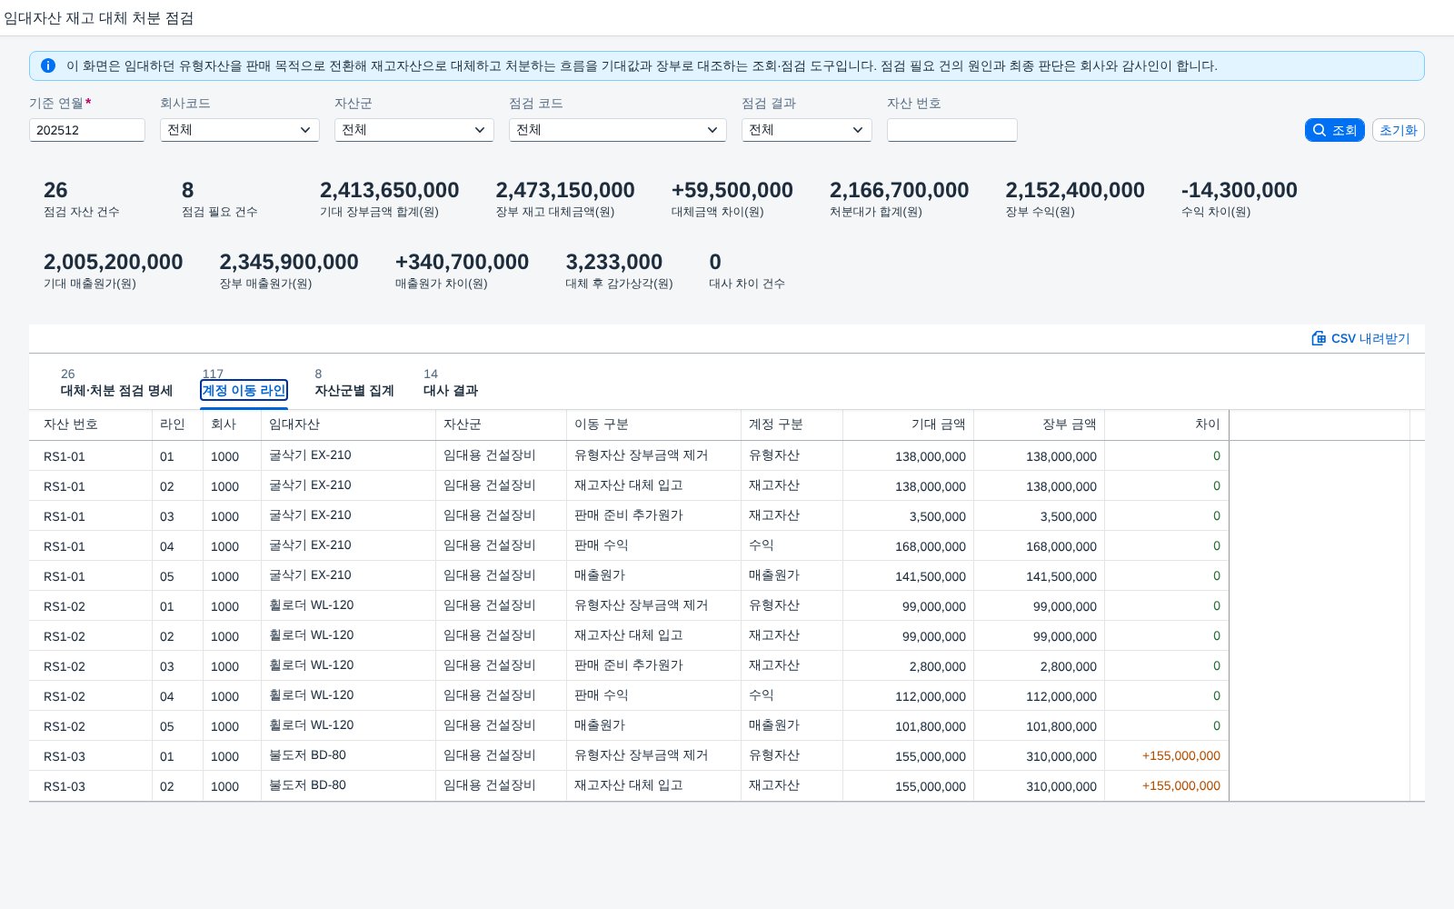Click the 자산 번호 filter input
Image resolution: width=1454 pixels, height=909 pixels.
(x=952, y=130)
